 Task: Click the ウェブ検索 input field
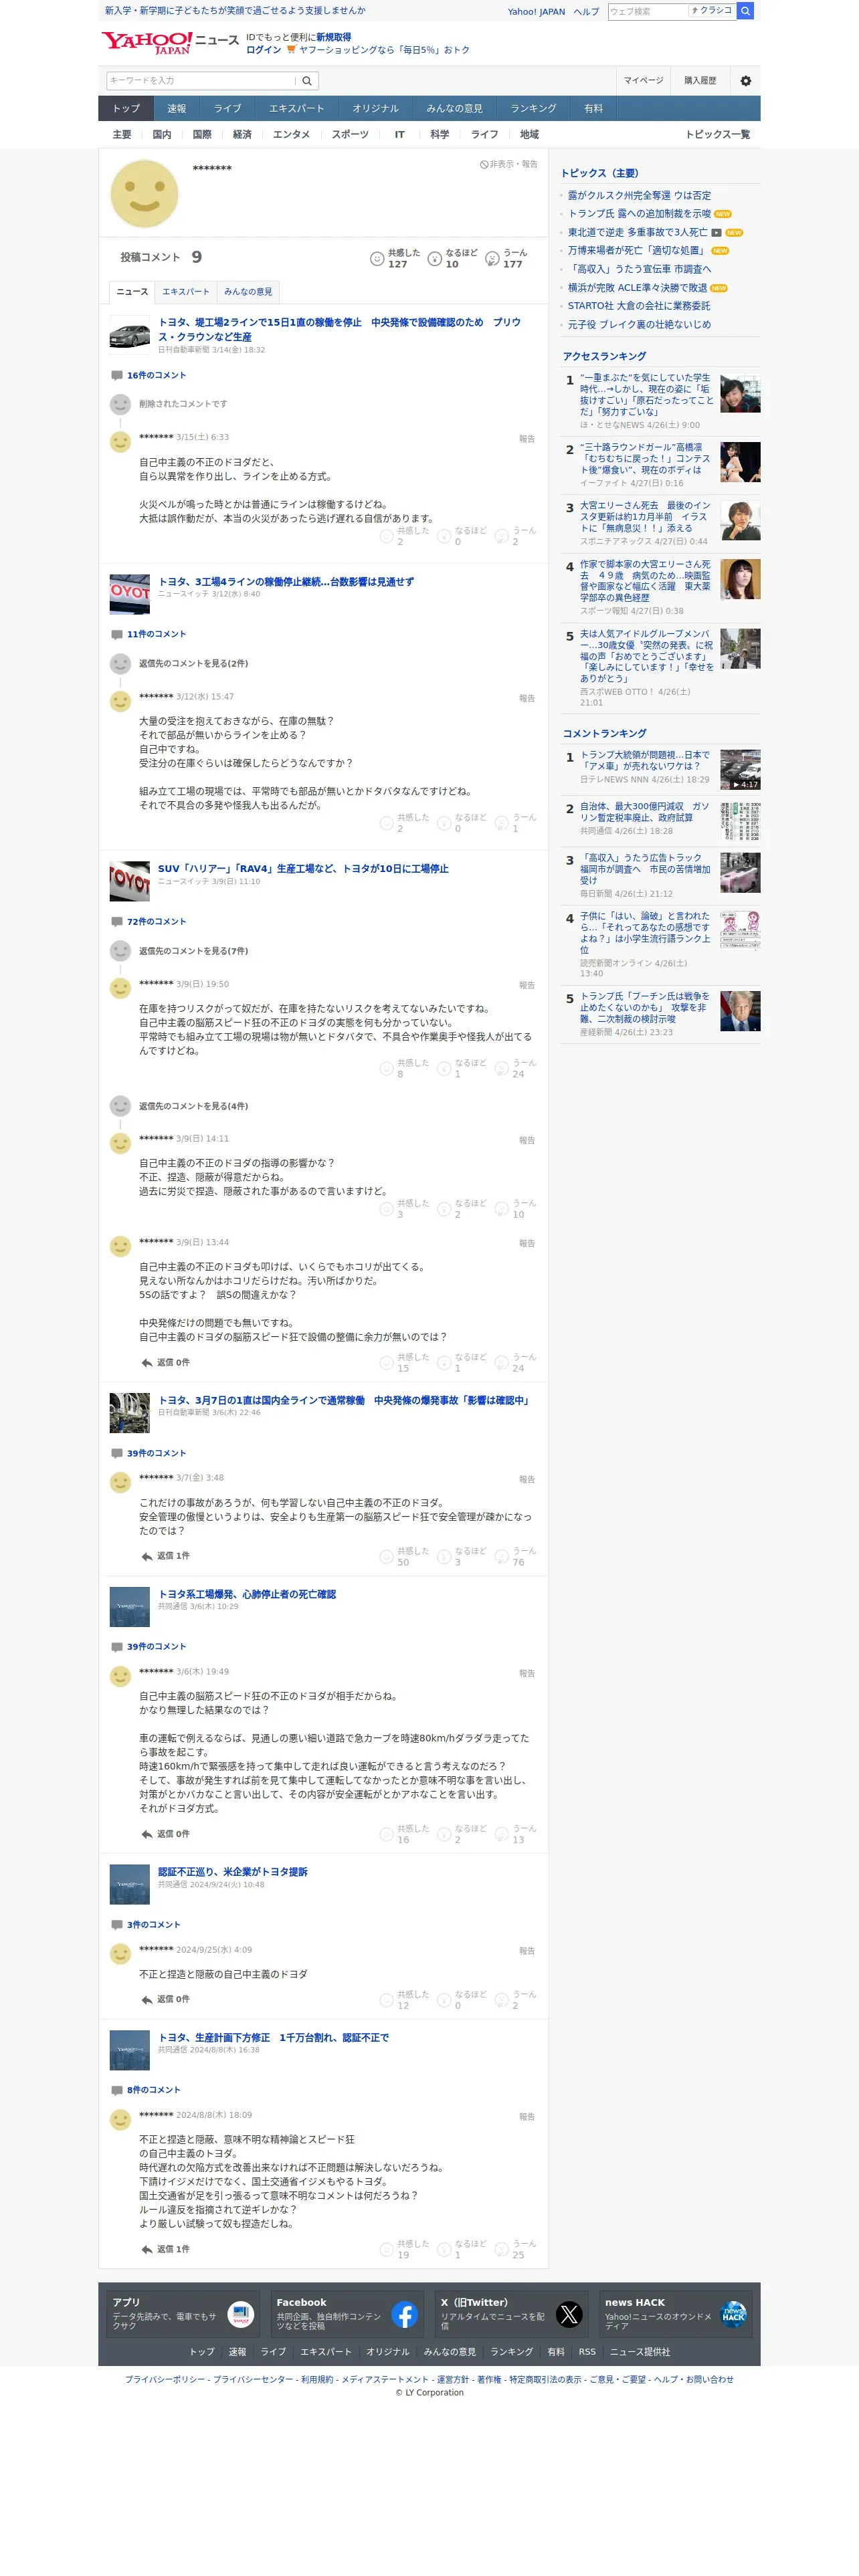point(648,11)
